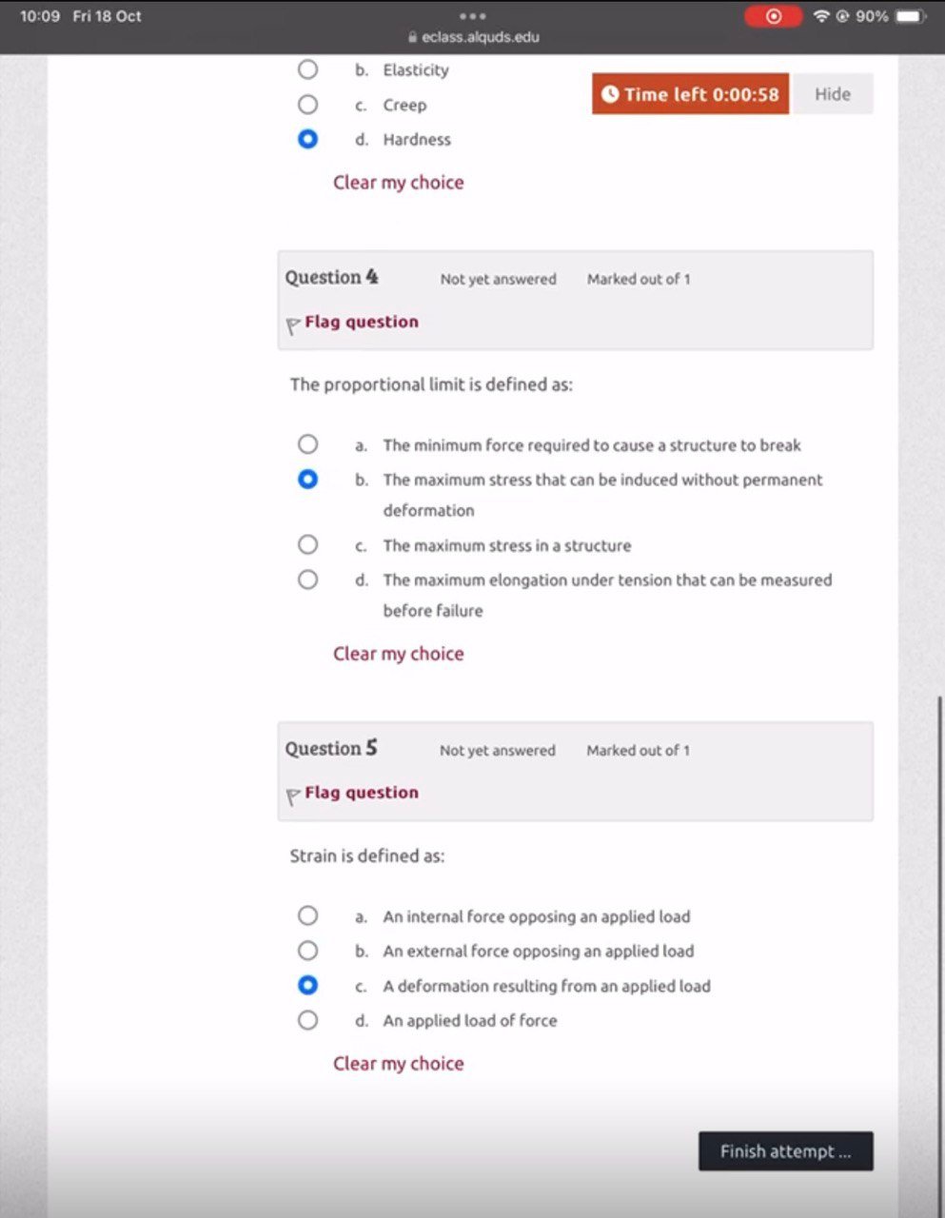
Task: Flag question 4 link text
Action: click(x=362, y=322)
